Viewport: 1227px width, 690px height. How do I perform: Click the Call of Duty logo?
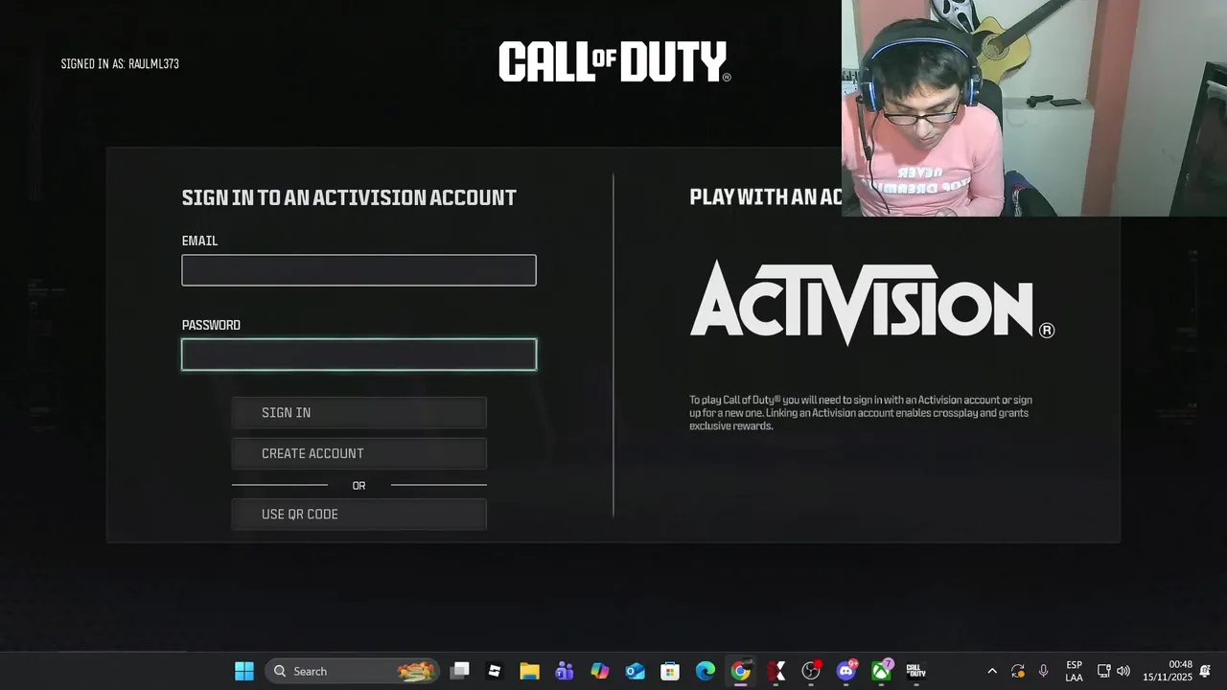point(614,62)
